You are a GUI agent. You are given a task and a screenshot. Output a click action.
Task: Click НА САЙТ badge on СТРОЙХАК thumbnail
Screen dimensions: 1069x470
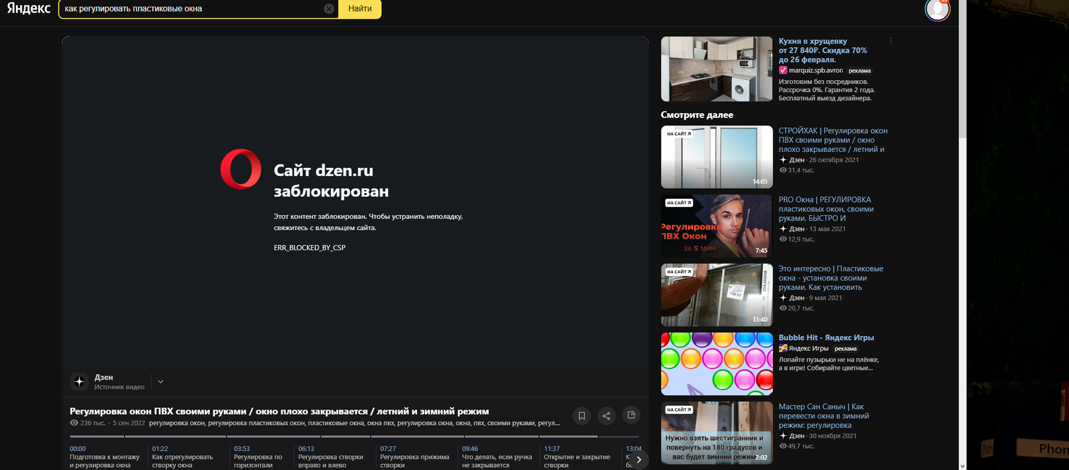click(679, 134)
